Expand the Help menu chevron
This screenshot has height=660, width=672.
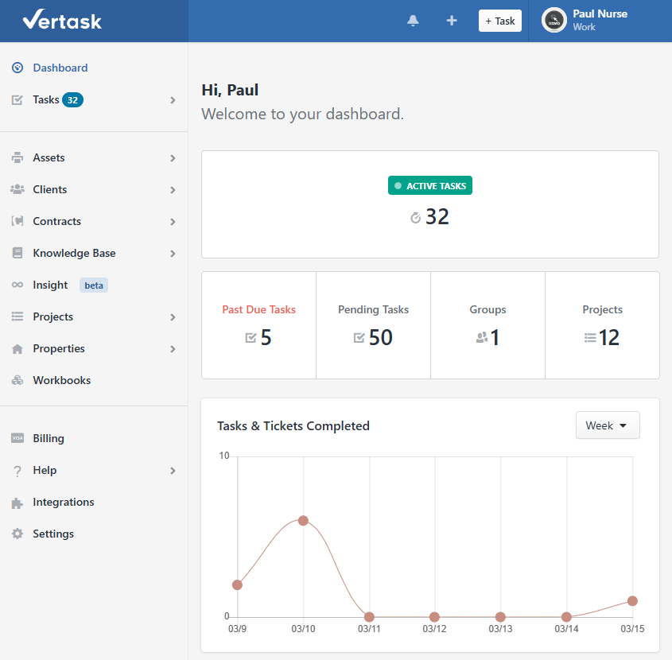click(x=172, y=471)
